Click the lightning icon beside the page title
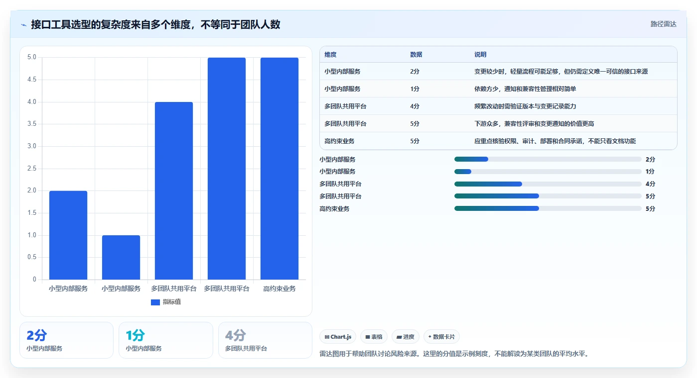 [x=24, y=24]
